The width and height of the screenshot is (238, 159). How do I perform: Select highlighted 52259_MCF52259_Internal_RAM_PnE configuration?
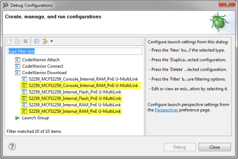pos(75,111)
